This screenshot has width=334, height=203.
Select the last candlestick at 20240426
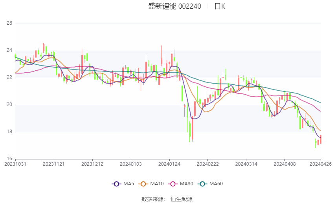coord(321,139)
